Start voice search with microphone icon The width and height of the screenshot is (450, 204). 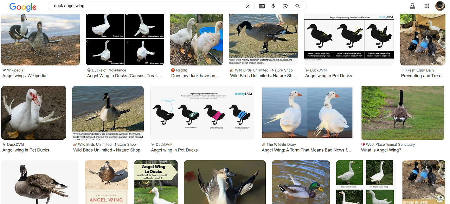(x=273, y=6)
